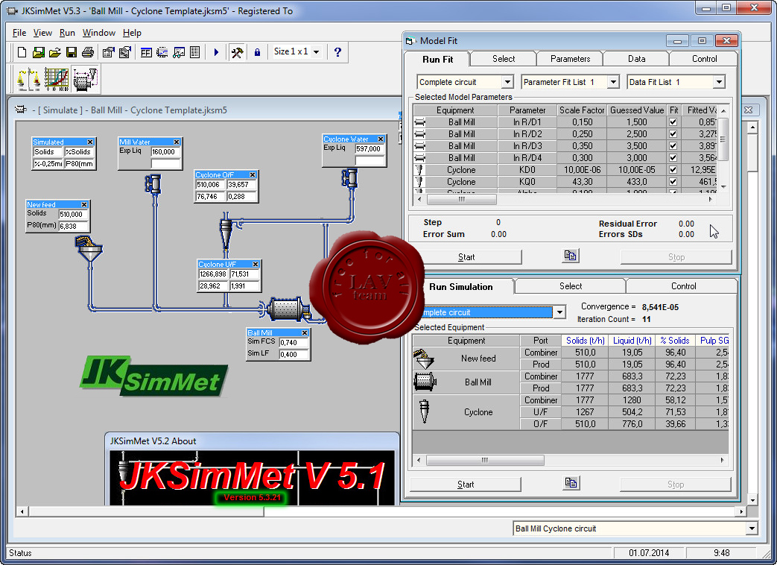Open the graph viewer icon with glasses

tap(179, 52)
